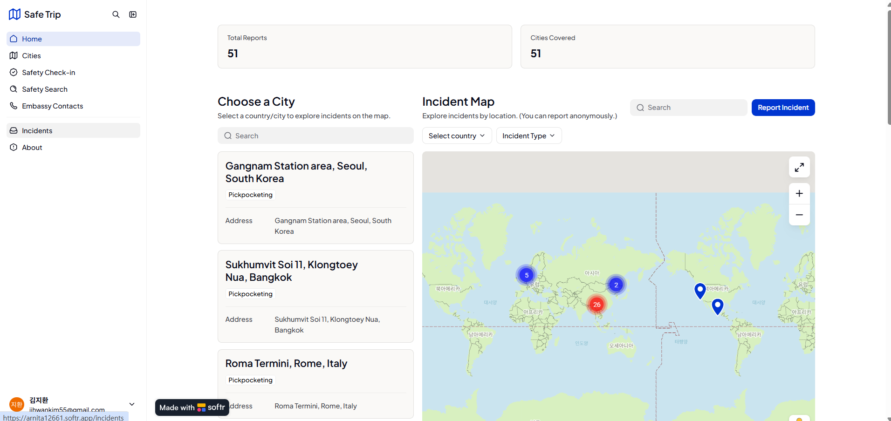Click the blue cluster marker showing 5
This screenshot has width=891, height=421.
(527, 275)
